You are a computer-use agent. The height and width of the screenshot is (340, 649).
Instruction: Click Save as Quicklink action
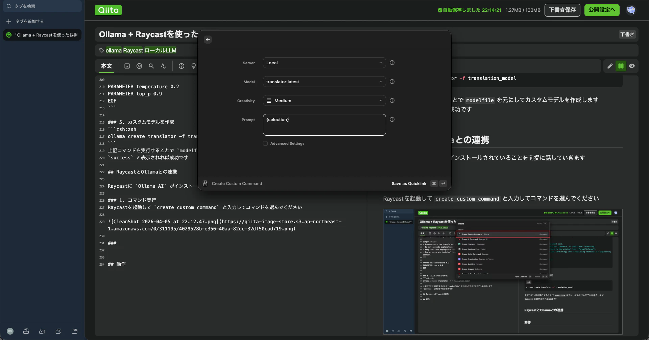(x=409, y=184)
